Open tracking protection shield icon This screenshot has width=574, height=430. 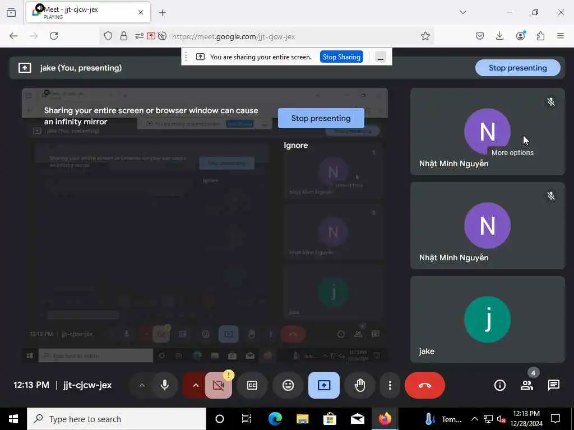108,36
